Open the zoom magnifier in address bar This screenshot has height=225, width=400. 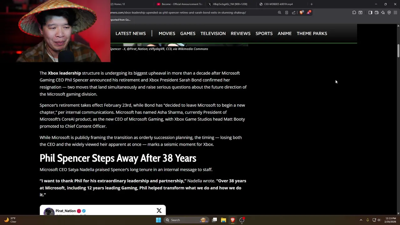[279, 12]
